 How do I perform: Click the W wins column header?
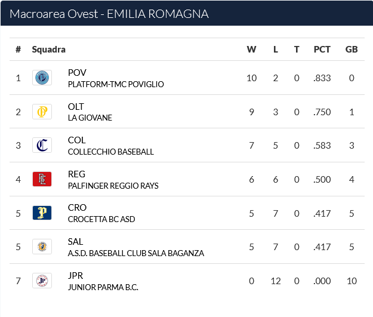pos(251,50)
